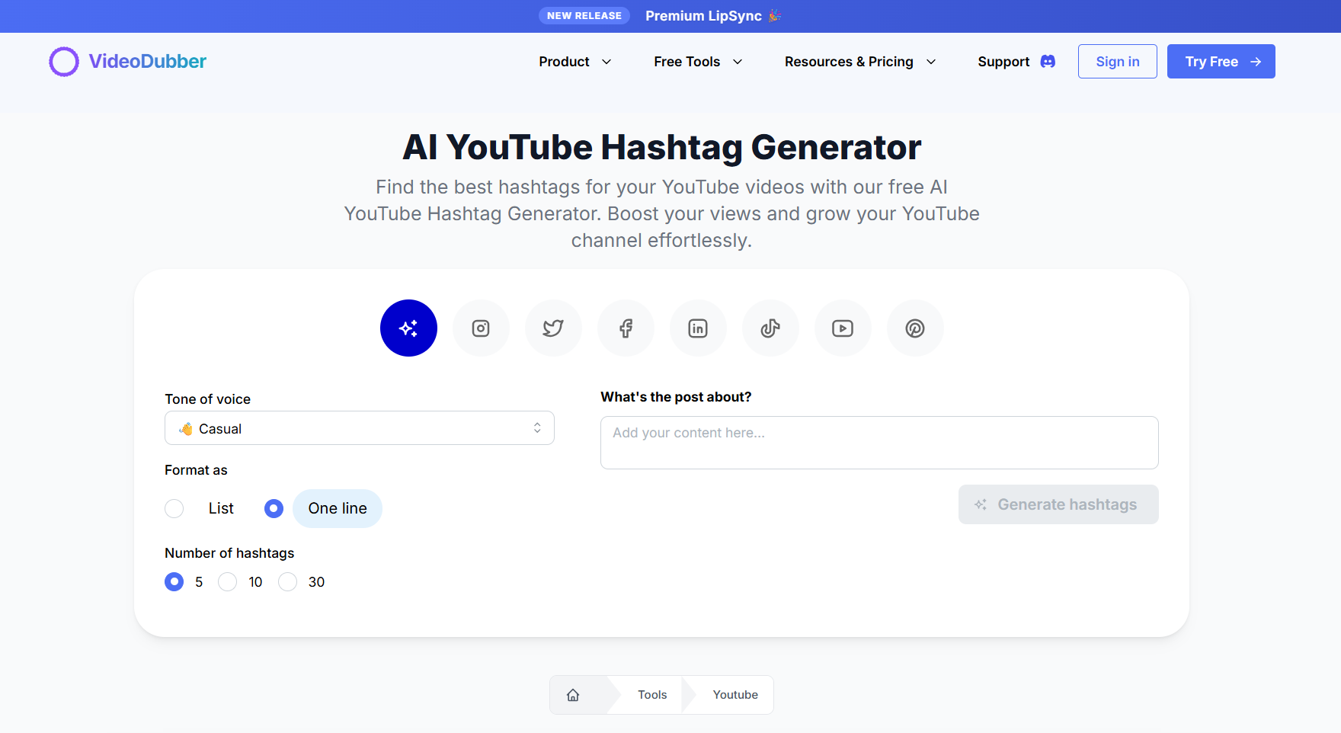Click the VideoDubber brand name
Viewport: 1341px width, 733px height.
click(148, 62)
